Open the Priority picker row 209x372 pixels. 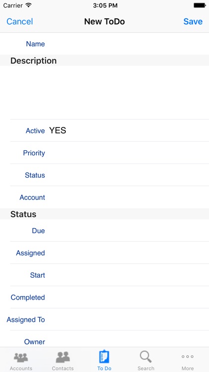(104, 153)
